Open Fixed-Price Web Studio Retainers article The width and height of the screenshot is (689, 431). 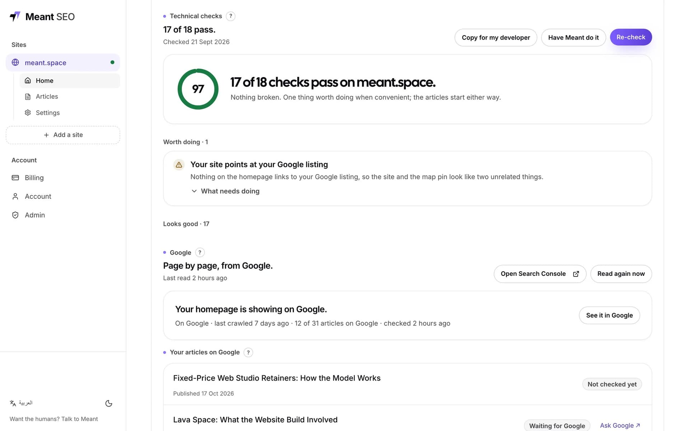tap(277, 378)
